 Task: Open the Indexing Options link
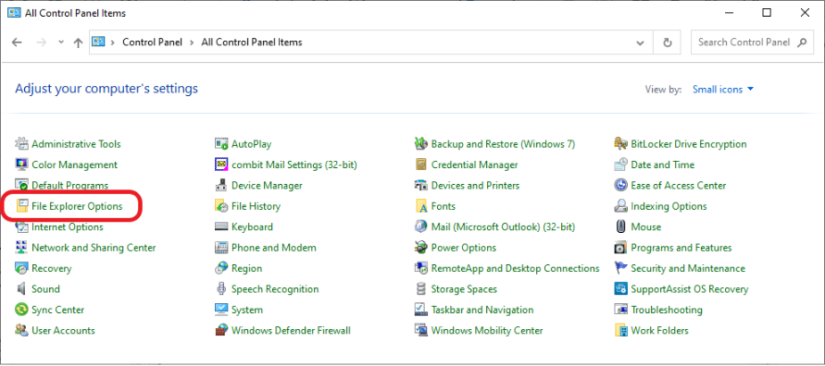[669, 206]
